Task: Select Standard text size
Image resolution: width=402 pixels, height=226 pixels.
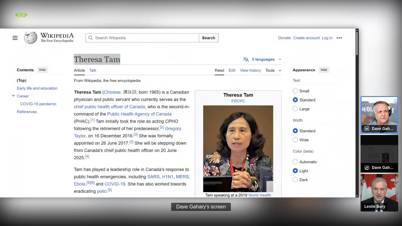Action: tap(295, 100)
